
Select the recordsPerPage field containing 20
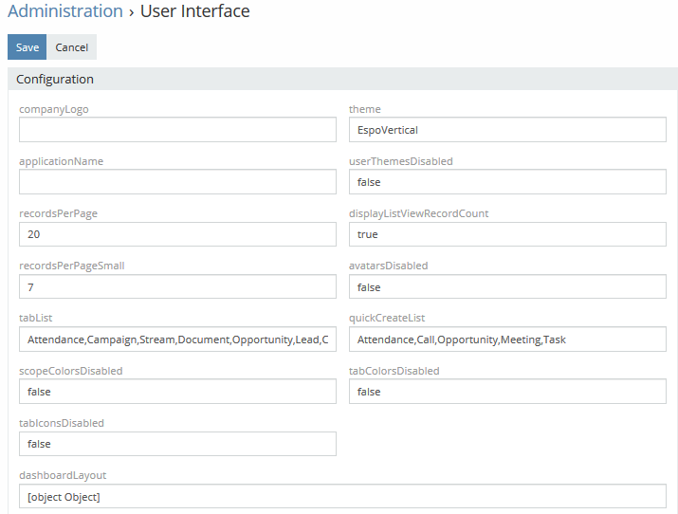pos(177,234)
